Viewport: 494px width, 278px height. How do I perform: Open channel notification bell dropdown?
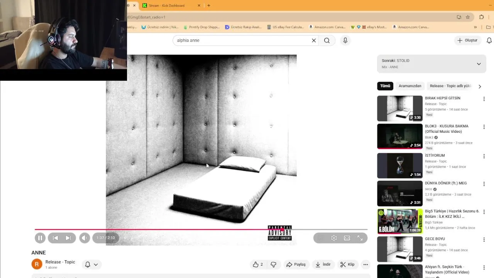tap(91, 264)
